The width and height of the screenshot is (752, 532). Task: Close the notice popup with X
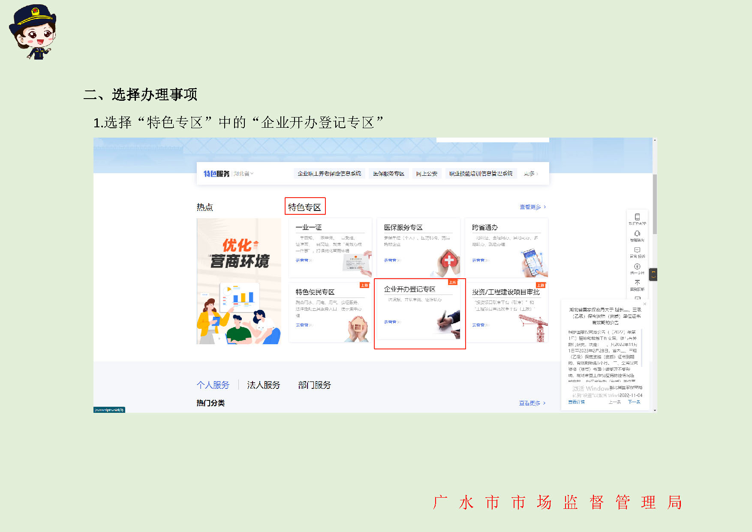coord(644,304)
